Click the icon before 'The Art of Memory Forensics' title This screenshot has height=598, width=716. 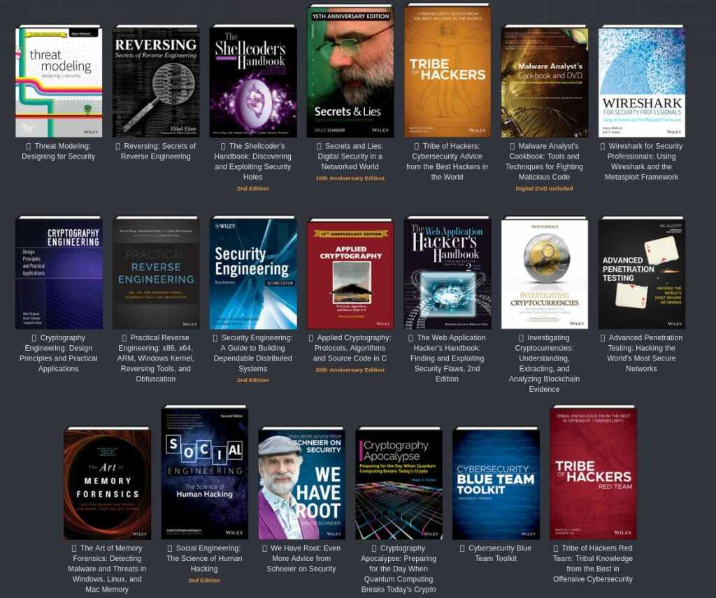pos(74,548)
